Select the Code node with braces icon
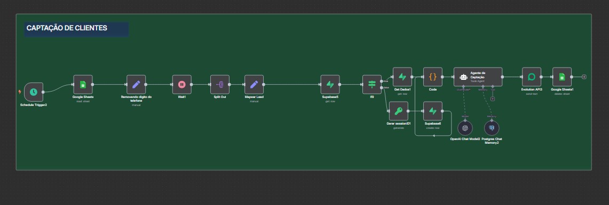Viewport: 609px width, 205px height. click(433, 77)
